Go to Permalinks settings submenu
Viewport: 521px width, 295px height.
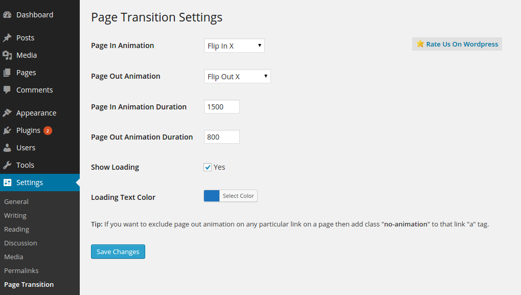(21, 271)
